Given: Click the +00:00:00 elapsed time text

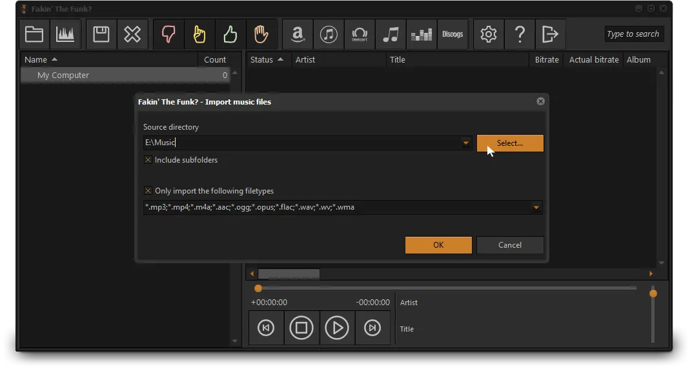Looking at the screenshot, I should 269,303.
